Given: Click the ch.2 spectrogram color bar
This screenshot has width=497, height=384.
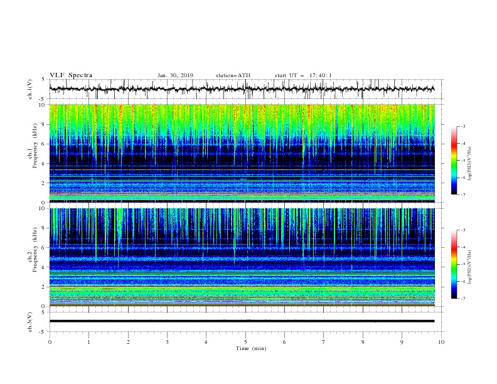Looking at the screenshot, I should click(x=454, y=264).
